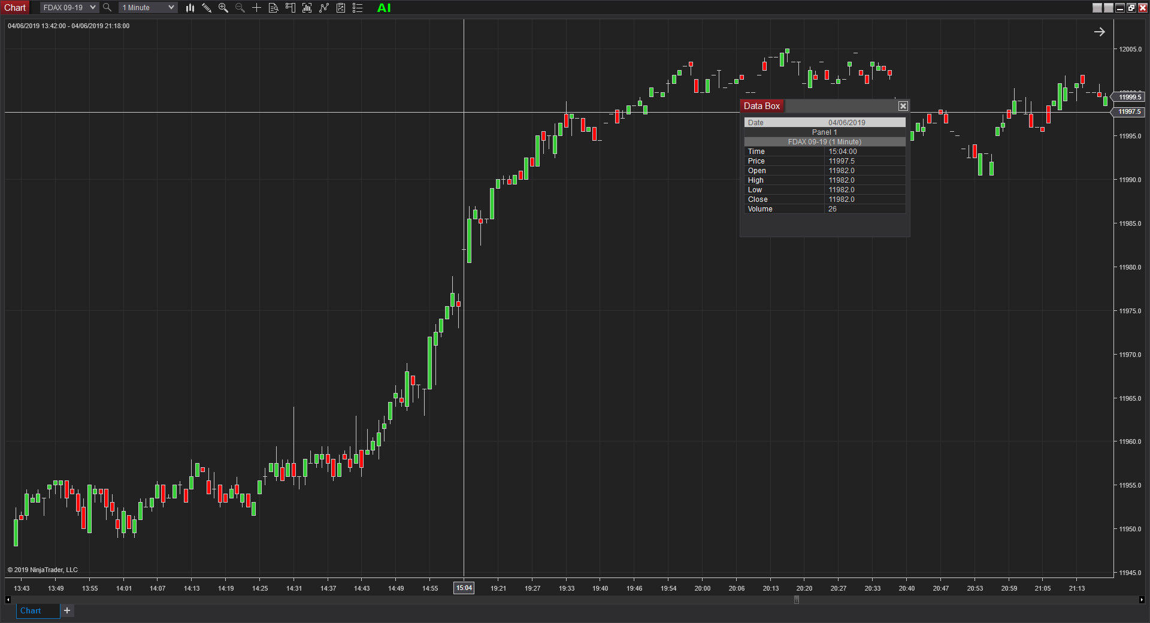
Task: Click the zoom out icon
Action: coord(240,8)
